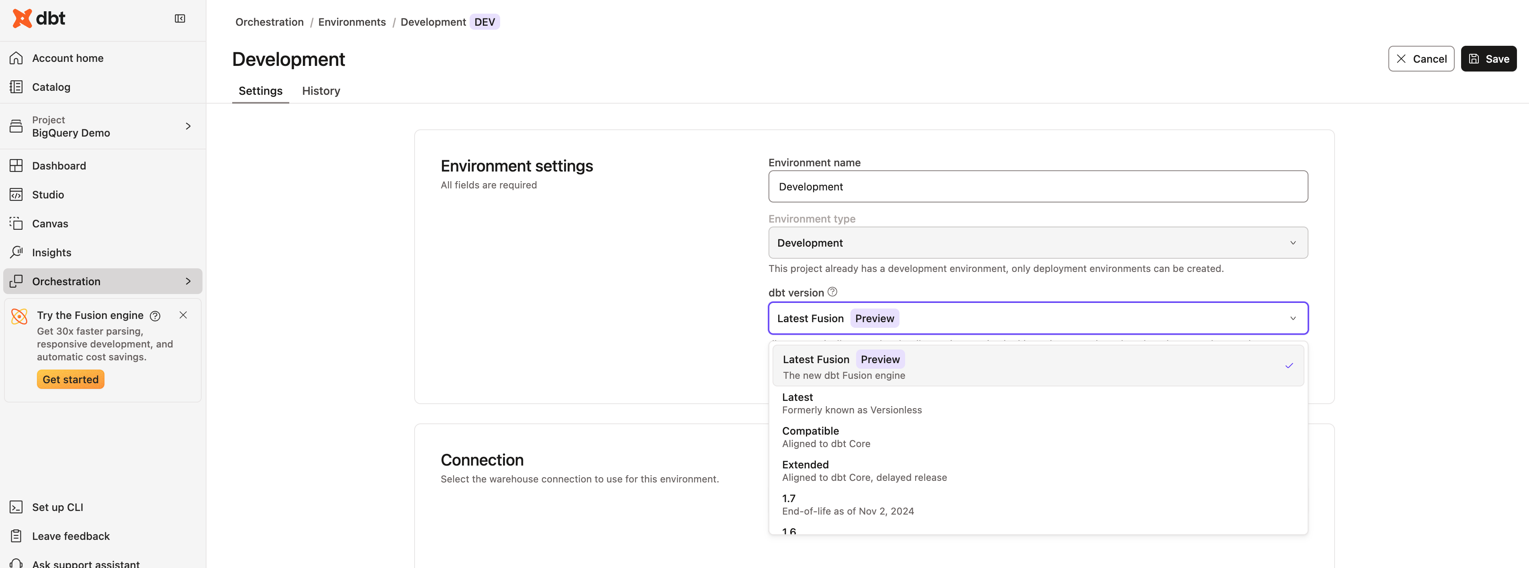Click the Development breadcrumb text
1529x568 pixels.
click(433, 22)
